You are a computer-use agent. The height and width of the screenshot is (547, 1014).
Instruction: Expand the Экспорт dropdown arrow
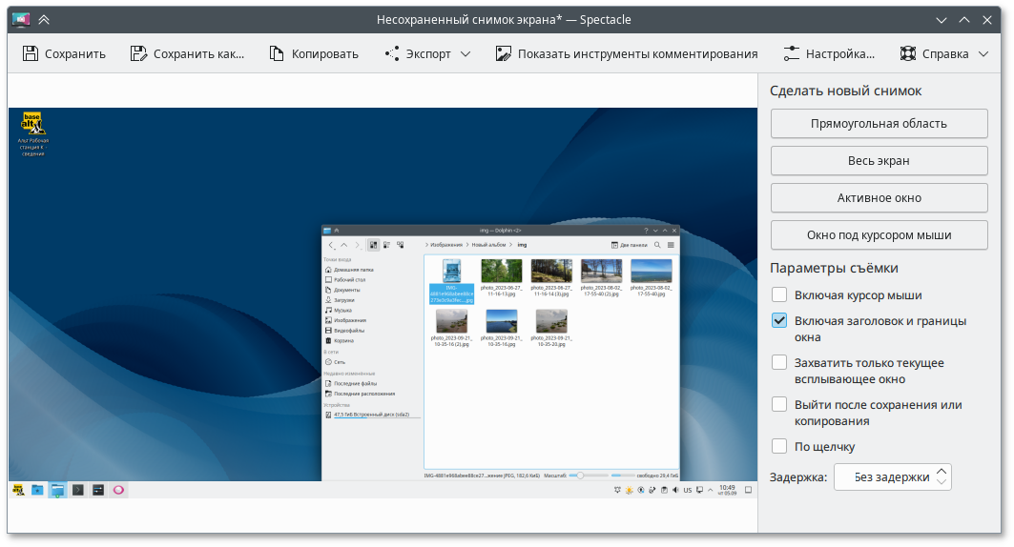(x=466, y=54)
